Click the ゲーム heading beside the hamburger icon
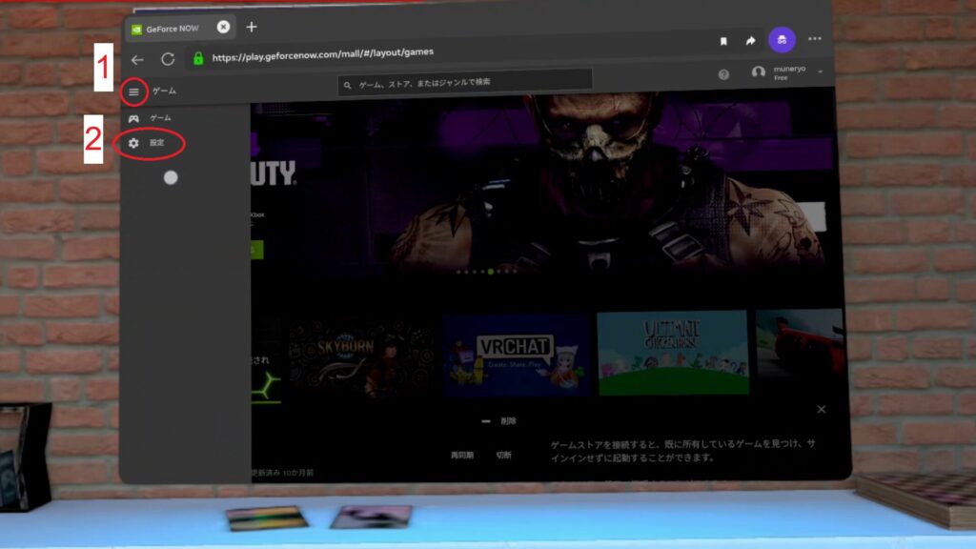The width and height of the screenshot is (976, 549). tap(164, 91)
